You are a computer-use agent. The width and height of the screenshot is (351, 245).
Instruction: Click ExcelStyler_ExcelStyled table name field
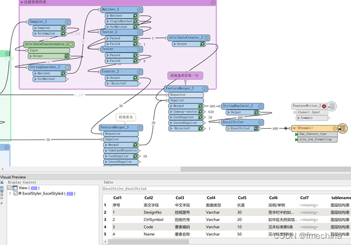click(x=227, y=189)
